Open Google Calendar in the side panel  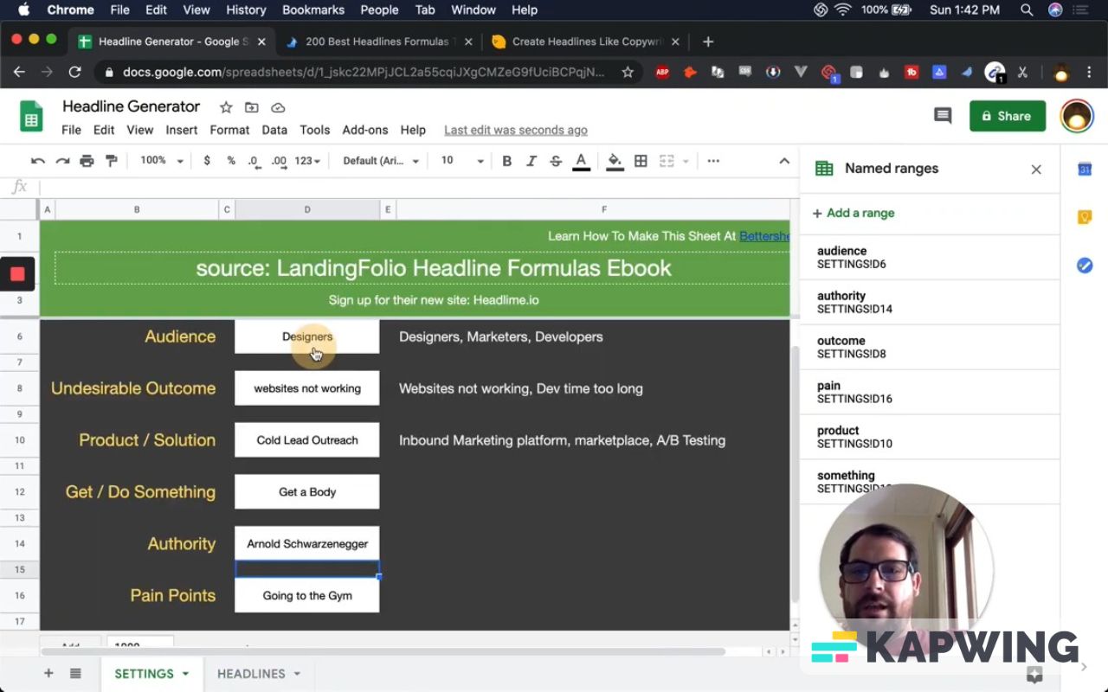coord(1085,170)
